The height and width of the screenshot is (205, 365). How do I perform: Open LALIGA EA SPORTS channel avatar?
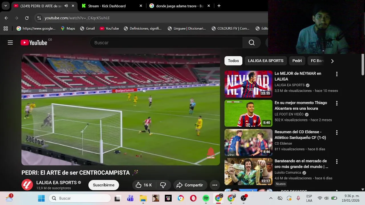coord(27,185)
